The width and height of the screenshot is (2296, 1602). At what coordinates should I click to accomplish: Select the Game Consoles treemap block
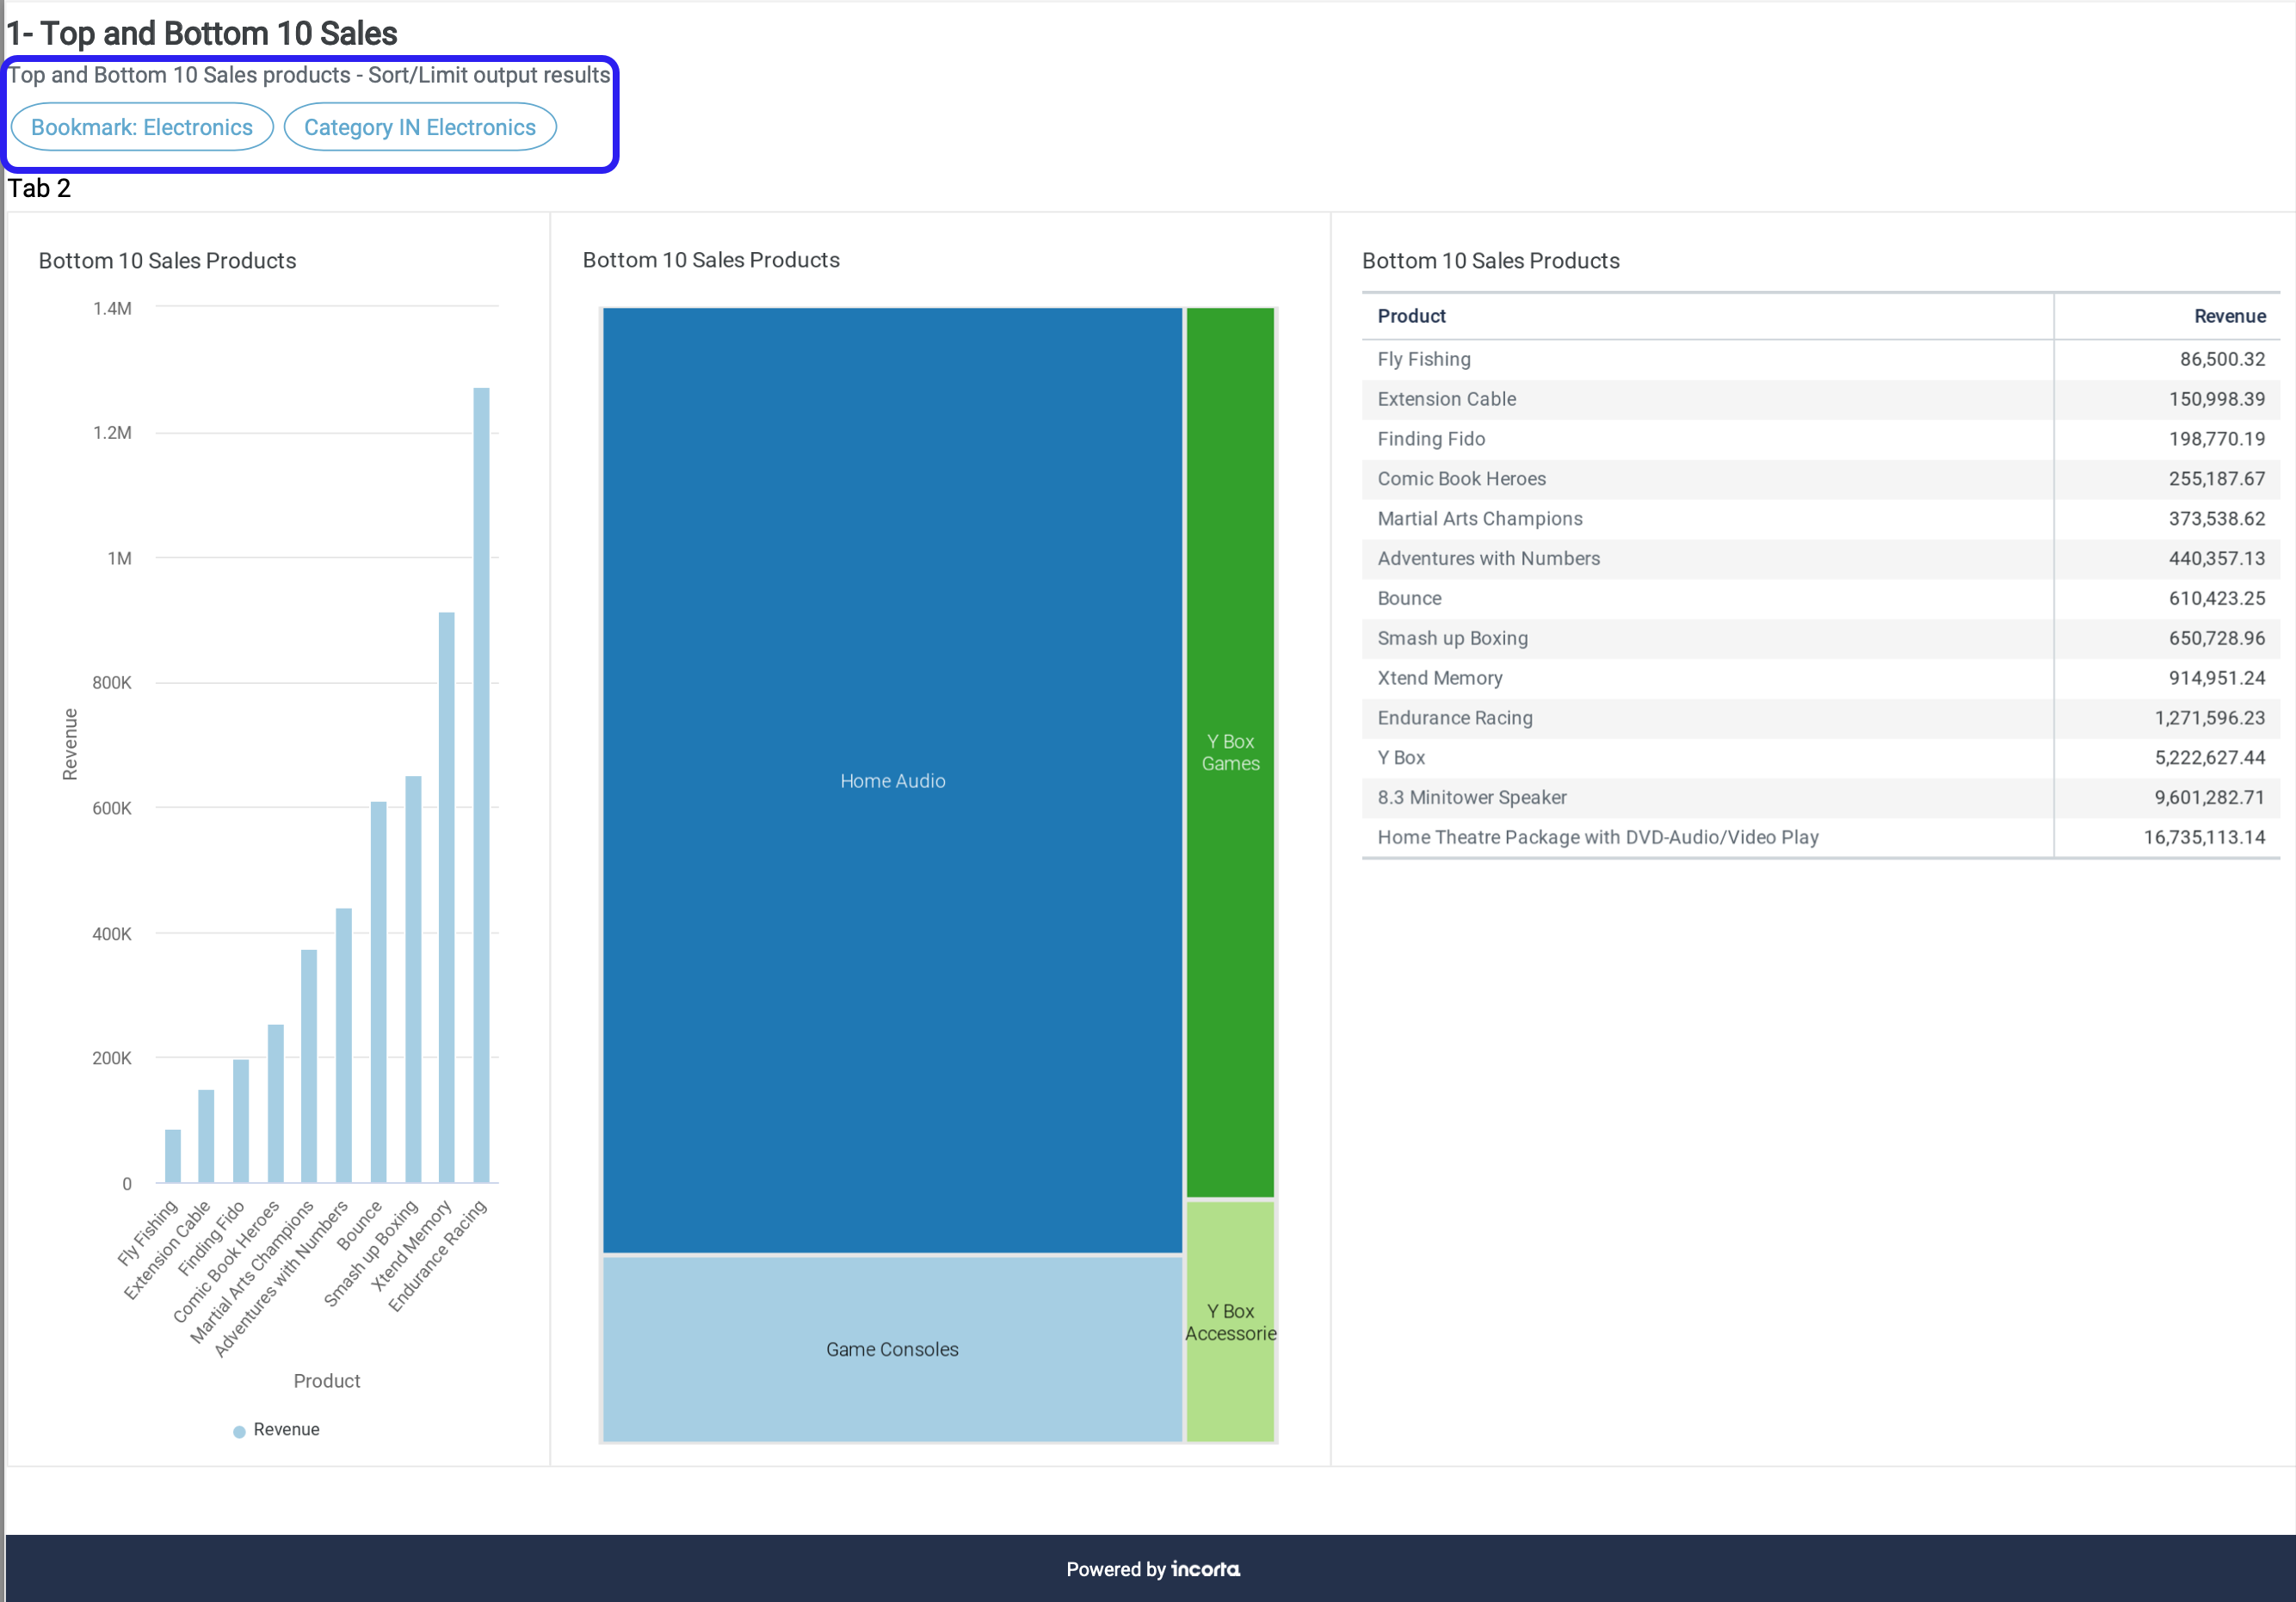892,1348
